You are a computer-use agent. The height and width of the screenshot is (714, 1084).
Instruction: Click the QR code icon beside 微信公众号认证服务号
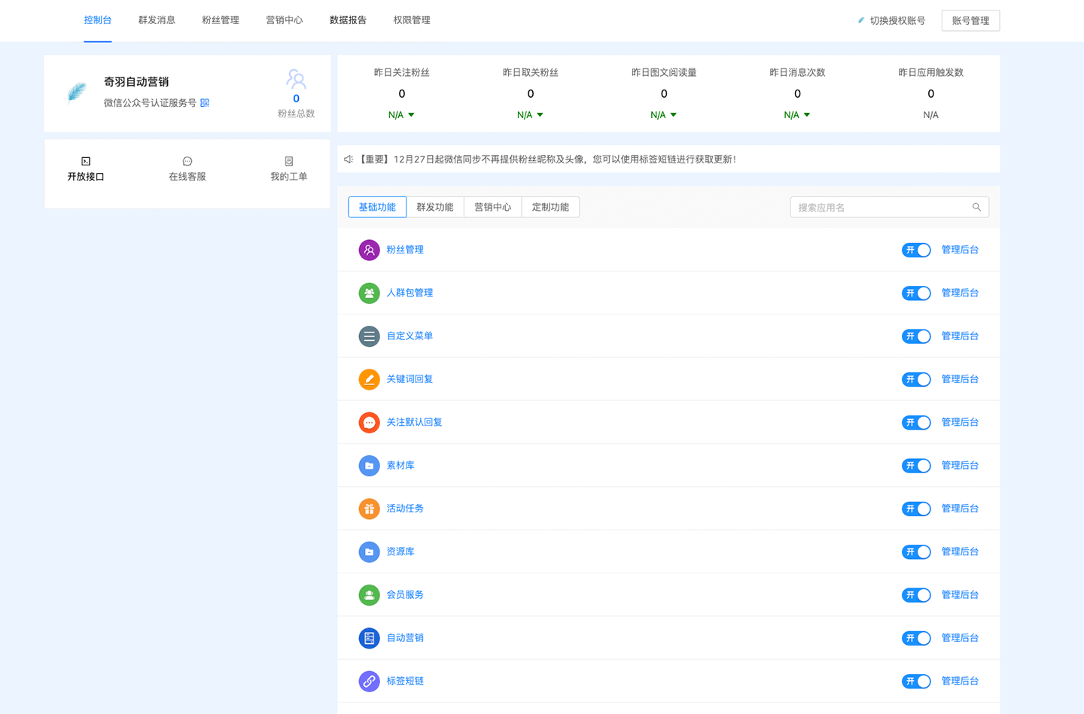tap(205, 103)
